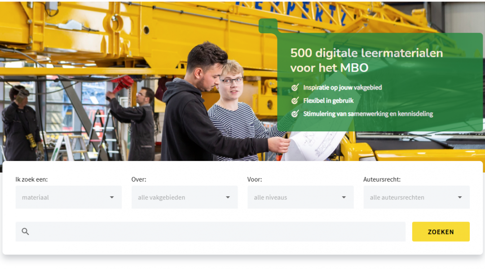485x269 pixels.
Task: Open the materiaal dropdown
Action: pyautogui.click(x=68, y=197)
